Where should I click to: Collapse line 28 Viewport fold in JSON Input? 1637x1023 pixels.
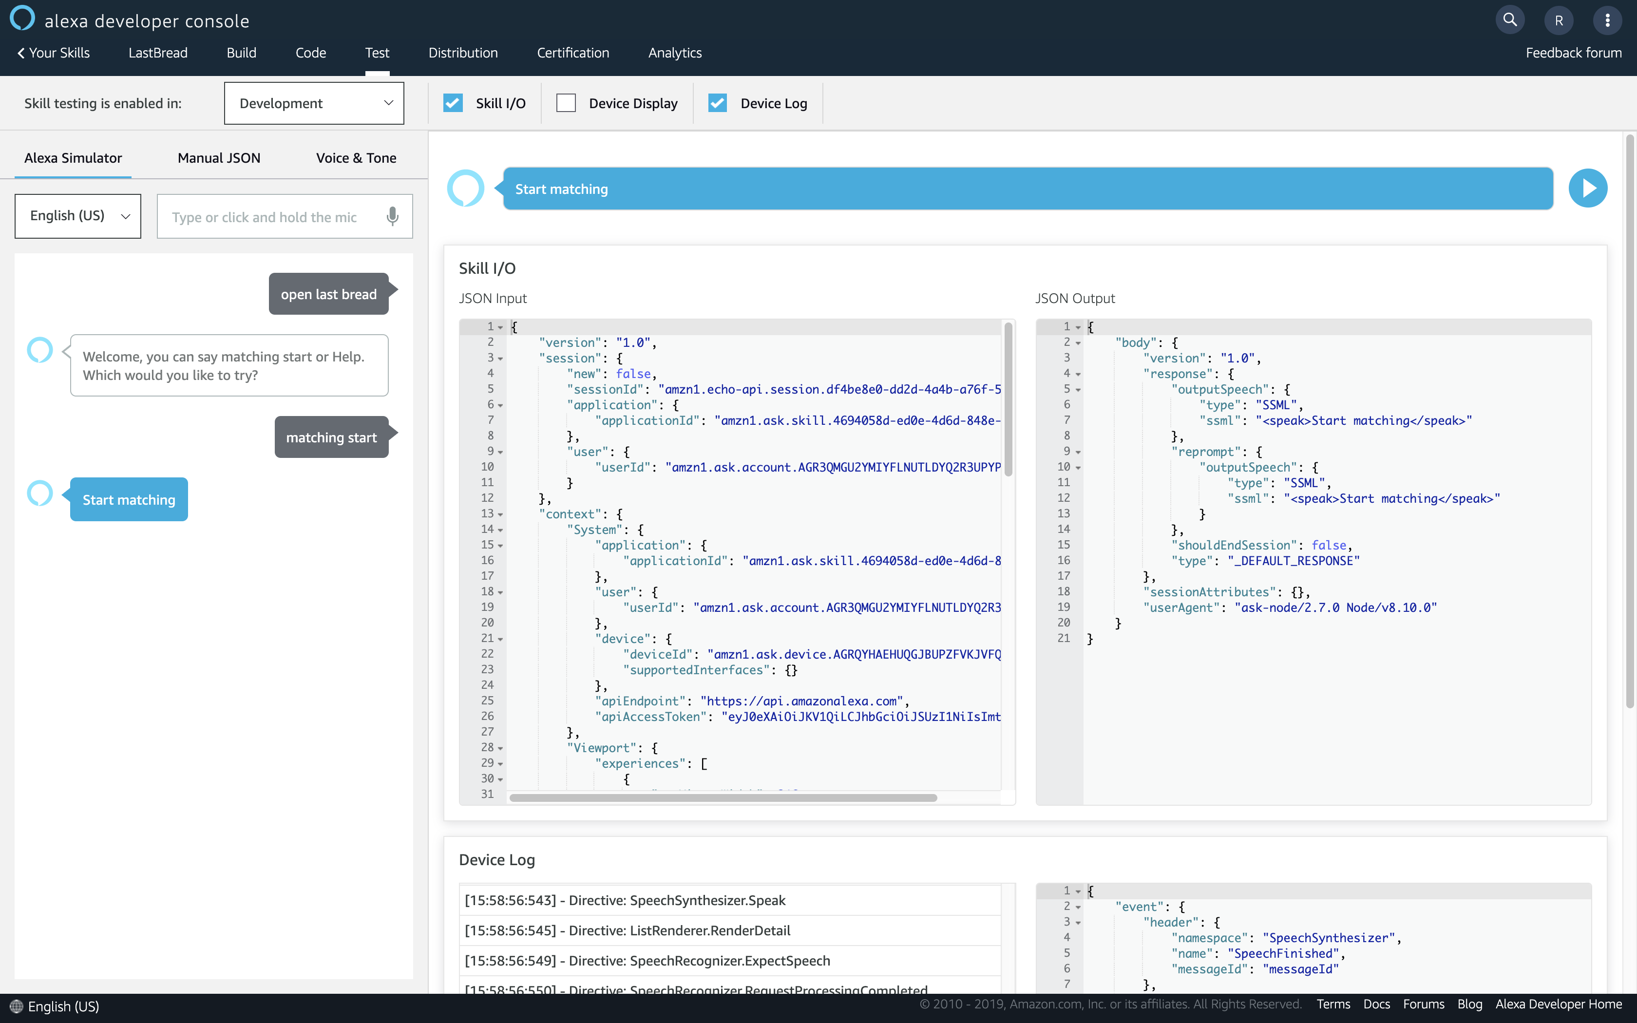[500, 748]
